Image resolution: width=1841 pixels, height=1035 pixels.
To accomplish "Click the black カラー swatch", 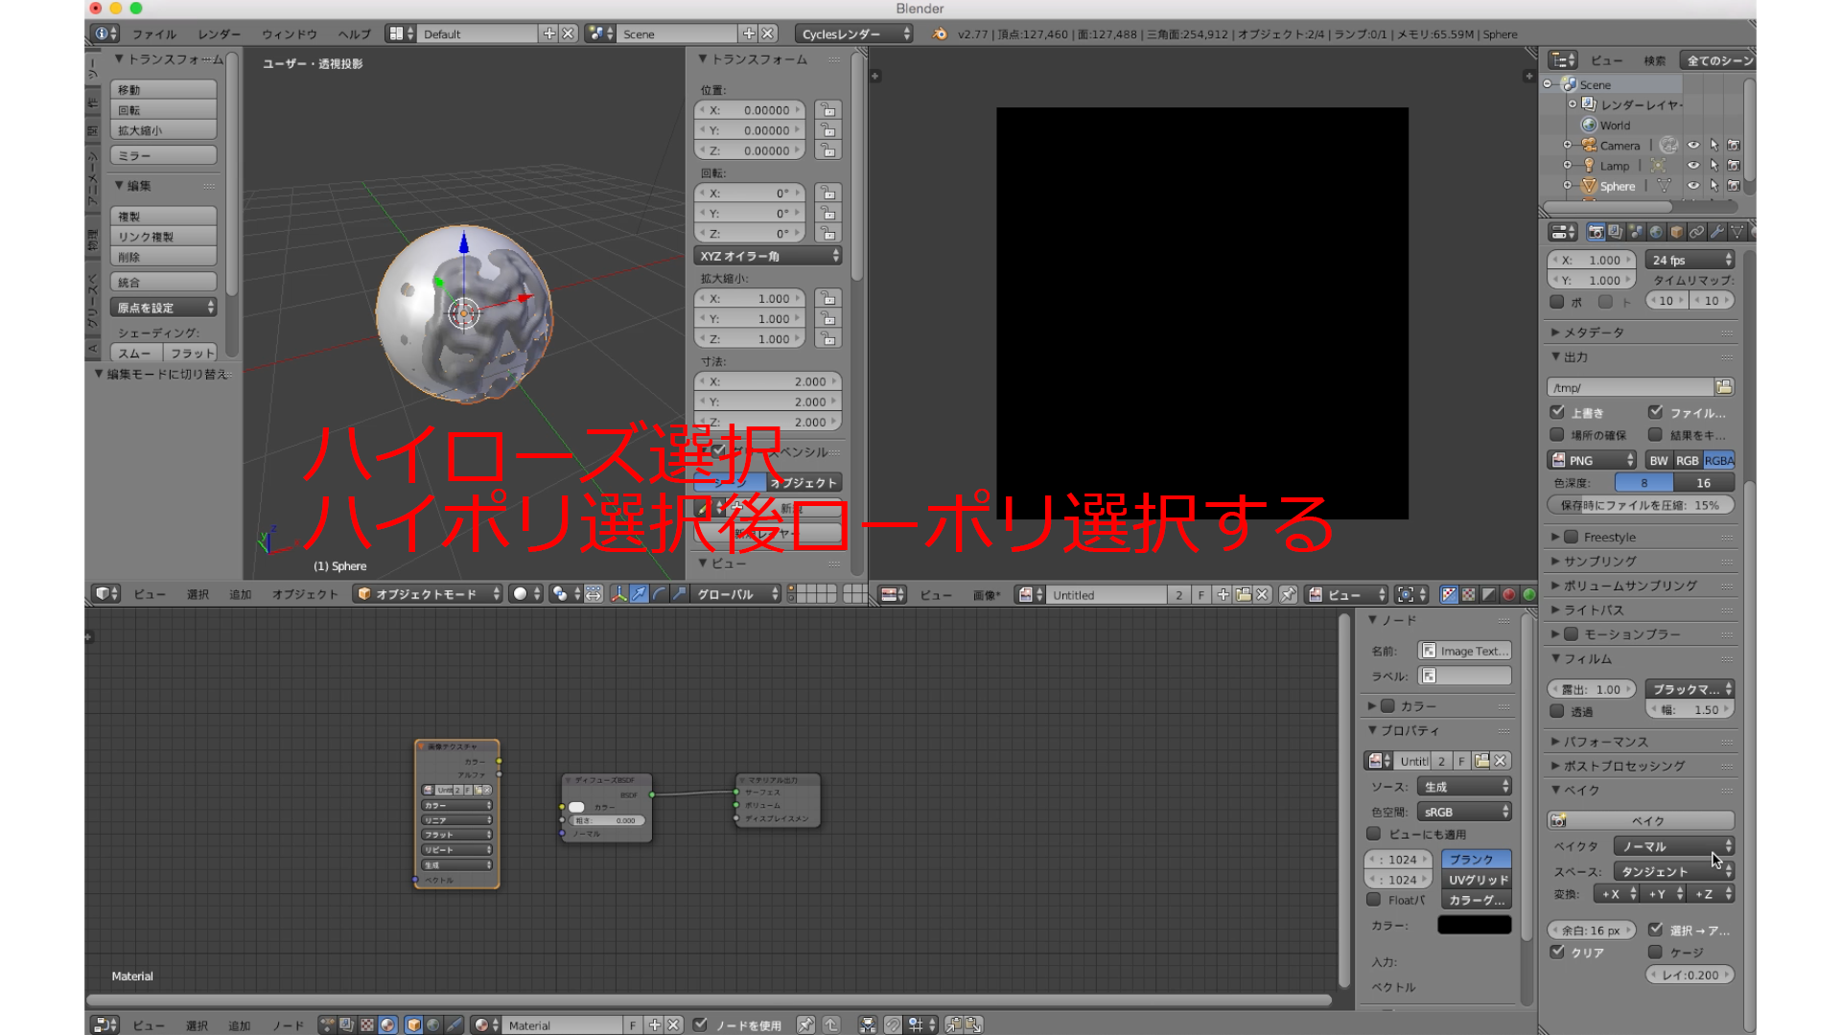I will (1474, 925).
